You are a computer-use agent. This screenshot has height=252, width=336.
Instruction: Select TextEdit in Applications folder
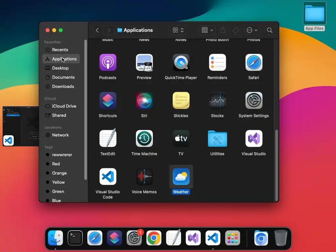(x=108, y=138)
